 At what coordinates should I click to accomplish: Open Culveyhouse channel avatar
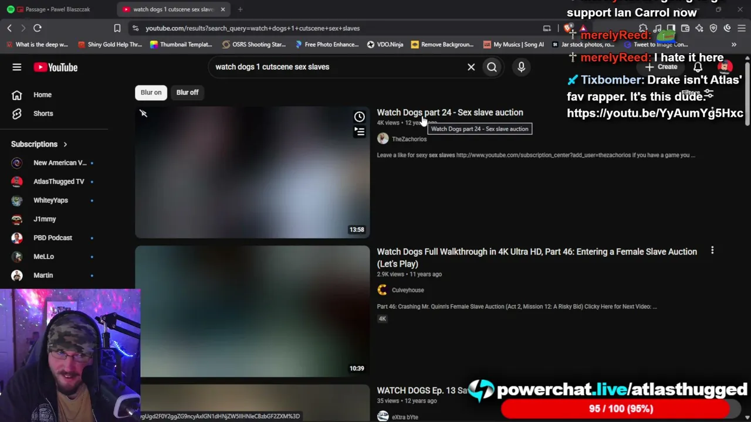[383, 290]
